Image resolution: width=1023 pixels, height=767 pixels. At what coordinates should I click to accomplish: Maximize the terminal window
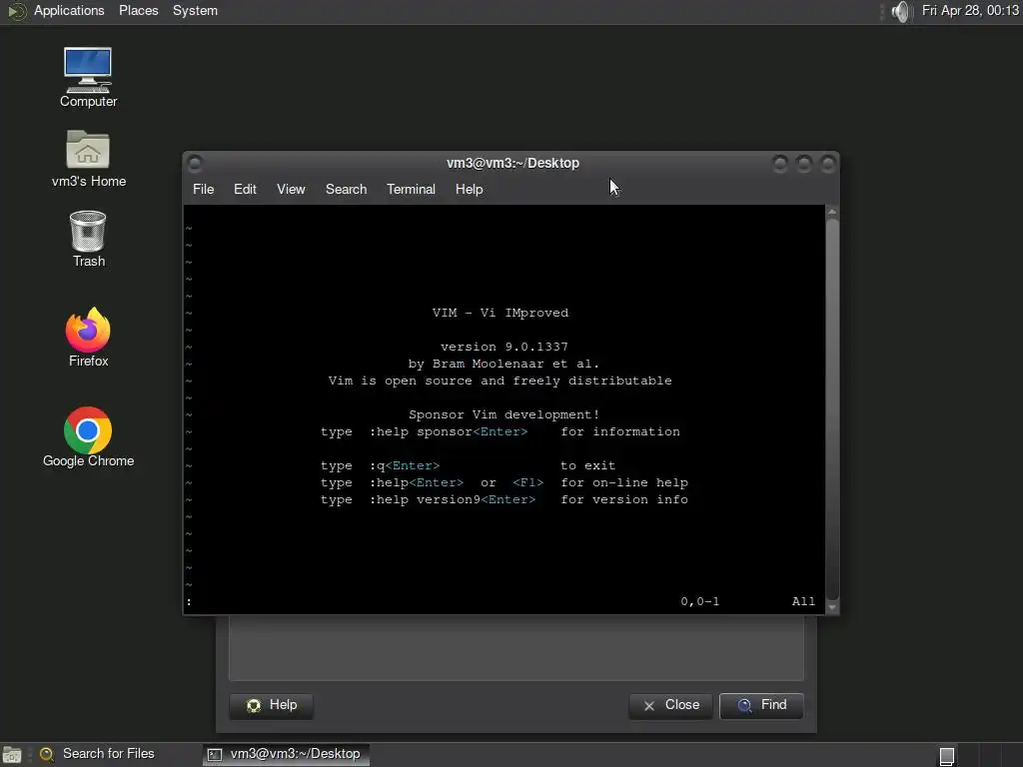point(804,163)
